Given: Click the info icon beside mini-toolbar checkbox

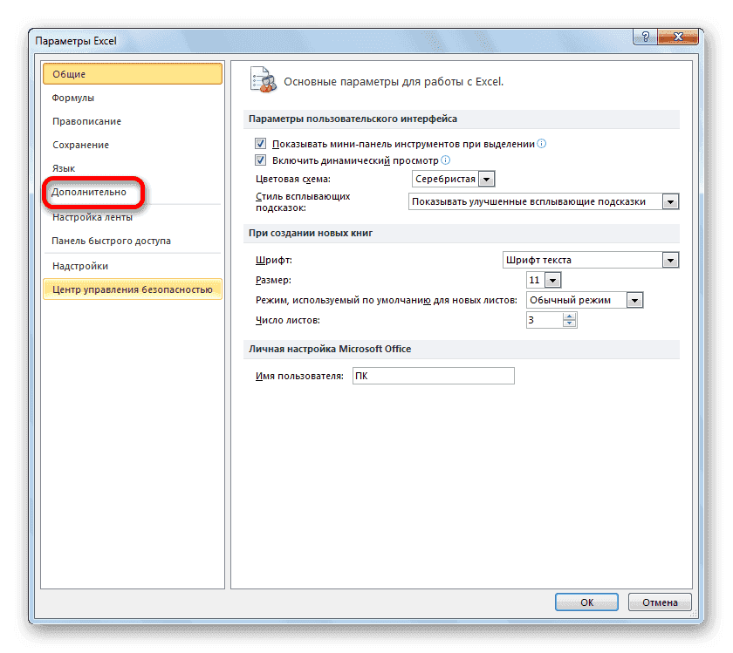Looking at the screenshot, I should [x=544, y=143].
